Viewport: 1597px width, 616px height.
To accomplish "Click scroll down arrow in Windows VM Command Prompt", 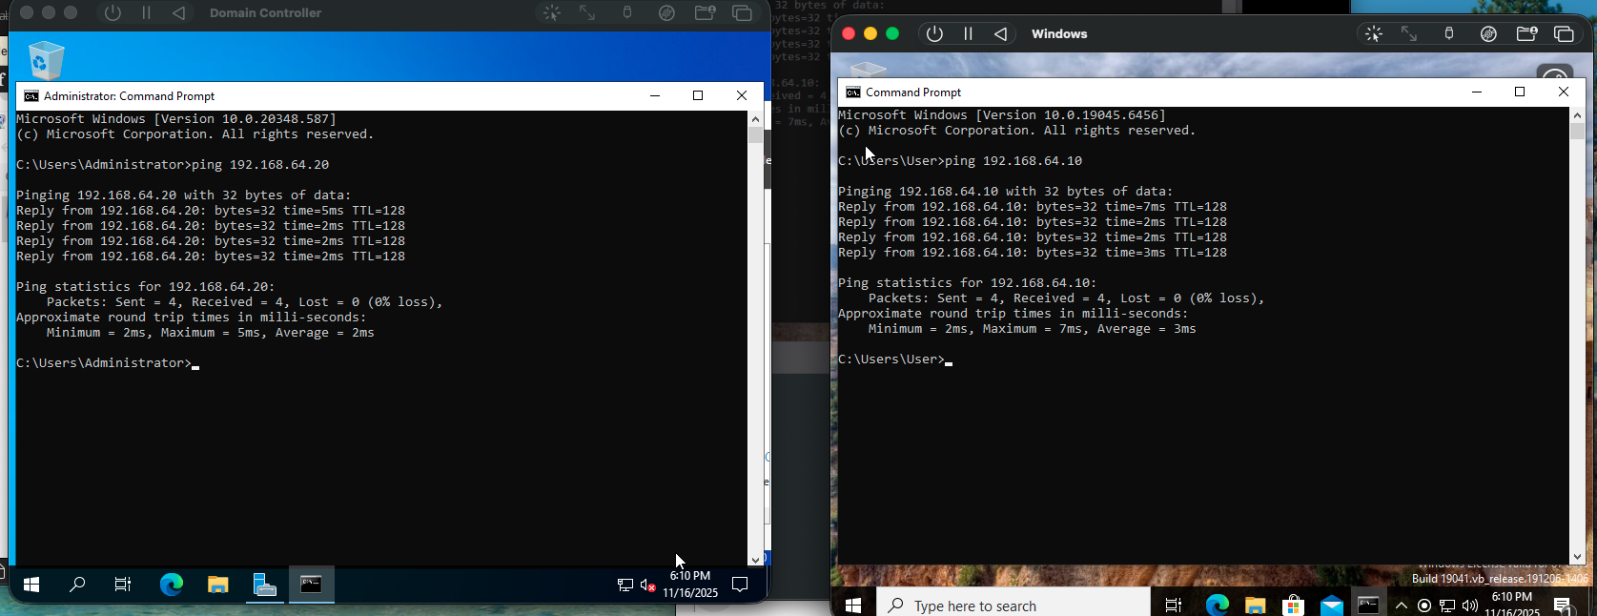I will tap(1577, 557).
